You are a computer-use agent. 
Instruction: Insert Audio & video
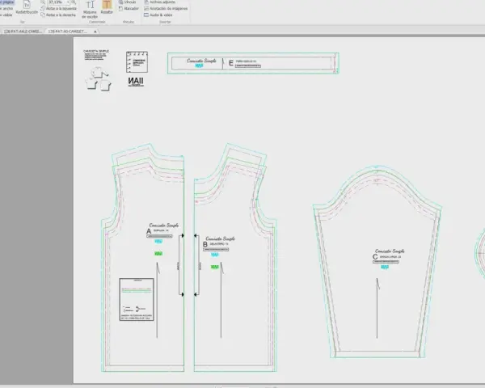click(x=158, y=15)
